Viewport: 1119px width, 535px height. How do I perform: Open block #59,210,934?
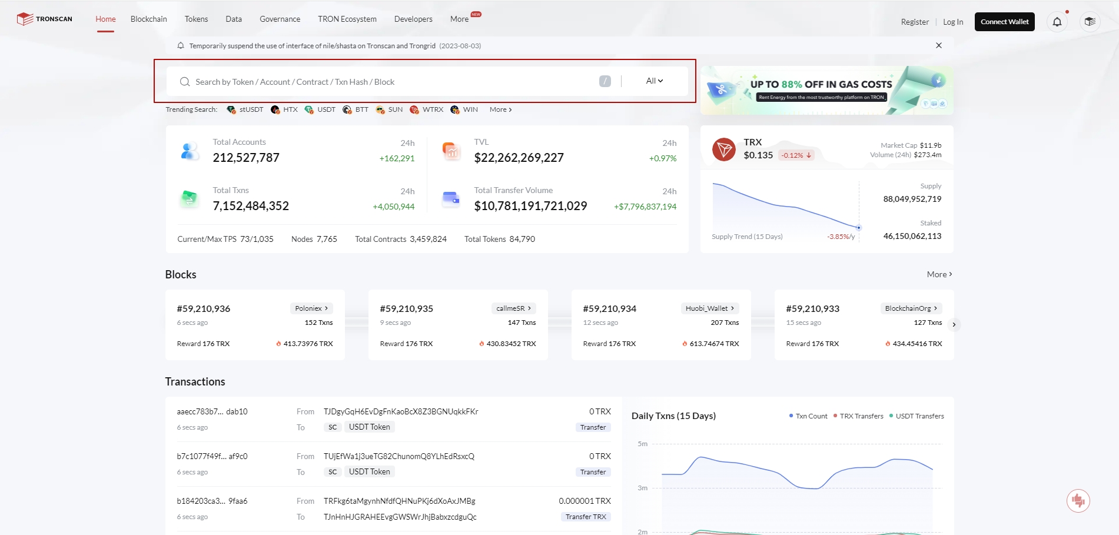click(x=610, y=308)
